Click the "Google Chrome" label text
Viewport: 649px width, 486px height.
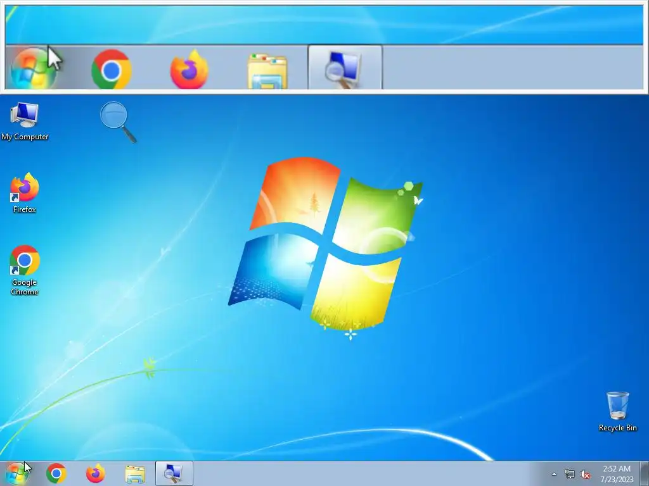coord(25,287)
